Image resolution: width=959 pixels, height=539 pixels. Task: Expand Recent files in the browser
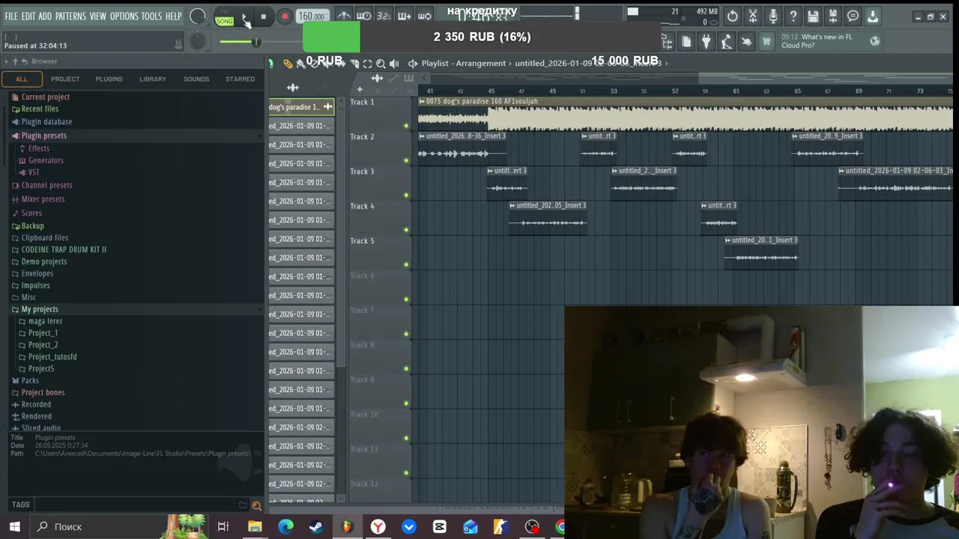click(x=39, y=109)
